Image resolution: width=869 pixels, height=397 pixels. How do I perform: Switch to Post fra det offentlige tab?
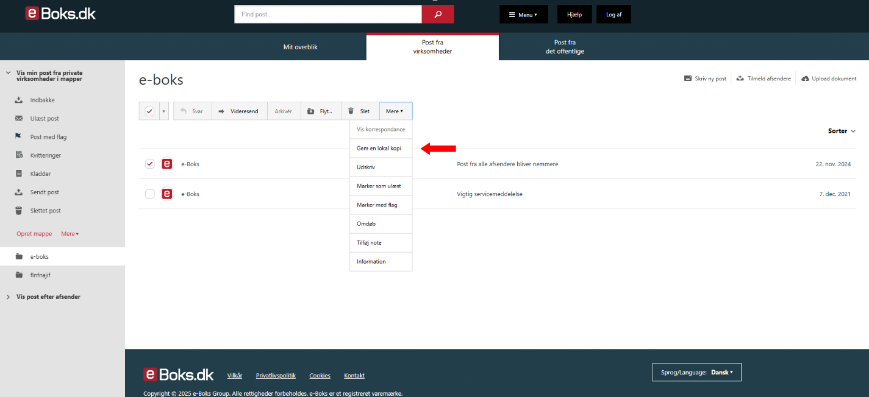(565, 47)
